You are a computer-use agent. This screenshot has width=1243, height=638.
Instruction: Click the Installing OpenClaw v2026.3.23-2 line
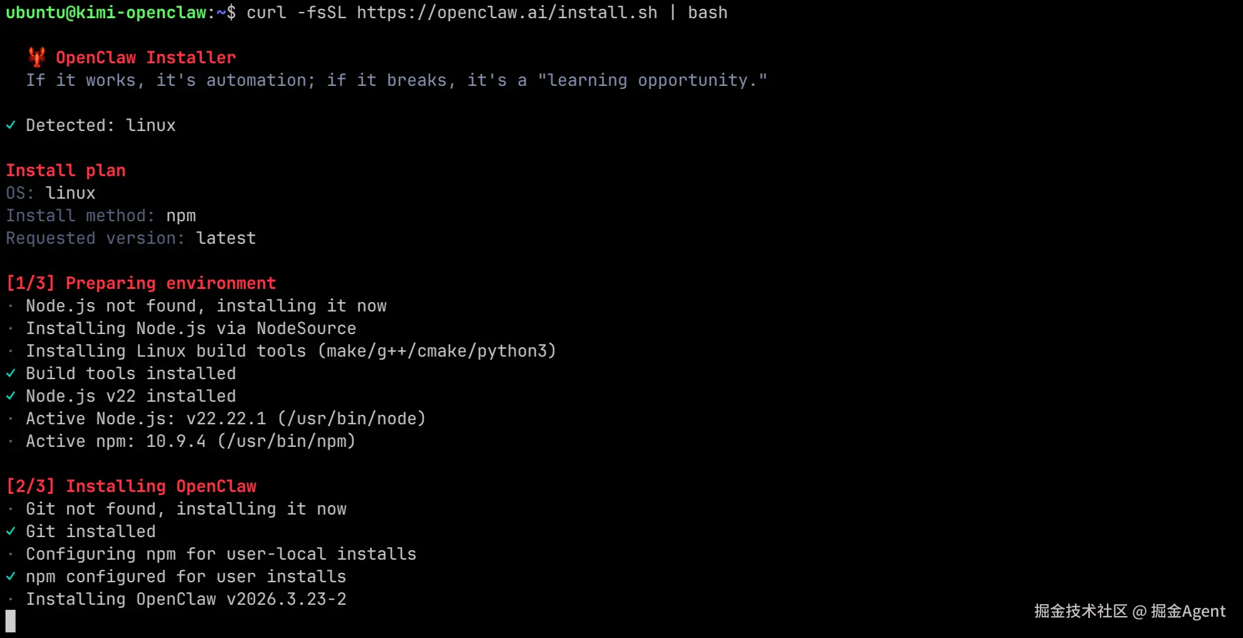click(186, 599)
